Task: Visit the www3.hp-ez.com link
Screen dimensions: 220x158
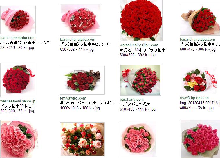Action: point(194,98)
